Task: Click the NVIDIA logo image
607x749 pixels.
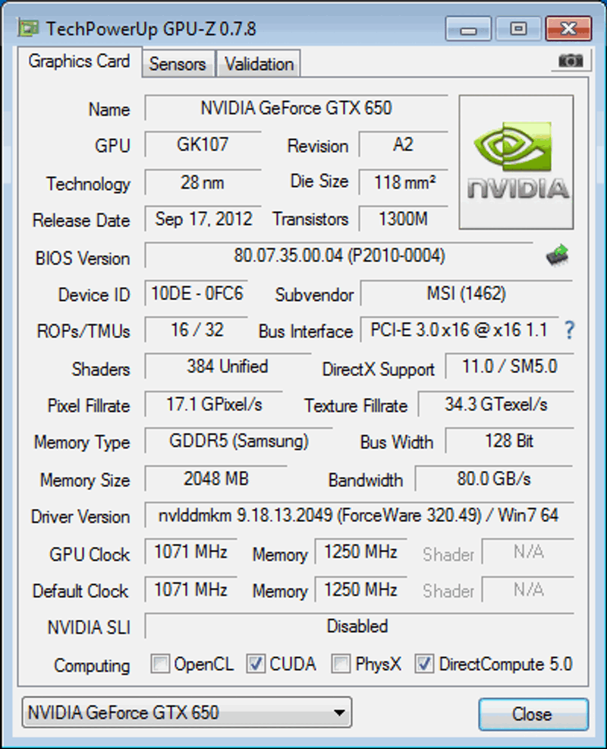Action: [x=517, y=162]
